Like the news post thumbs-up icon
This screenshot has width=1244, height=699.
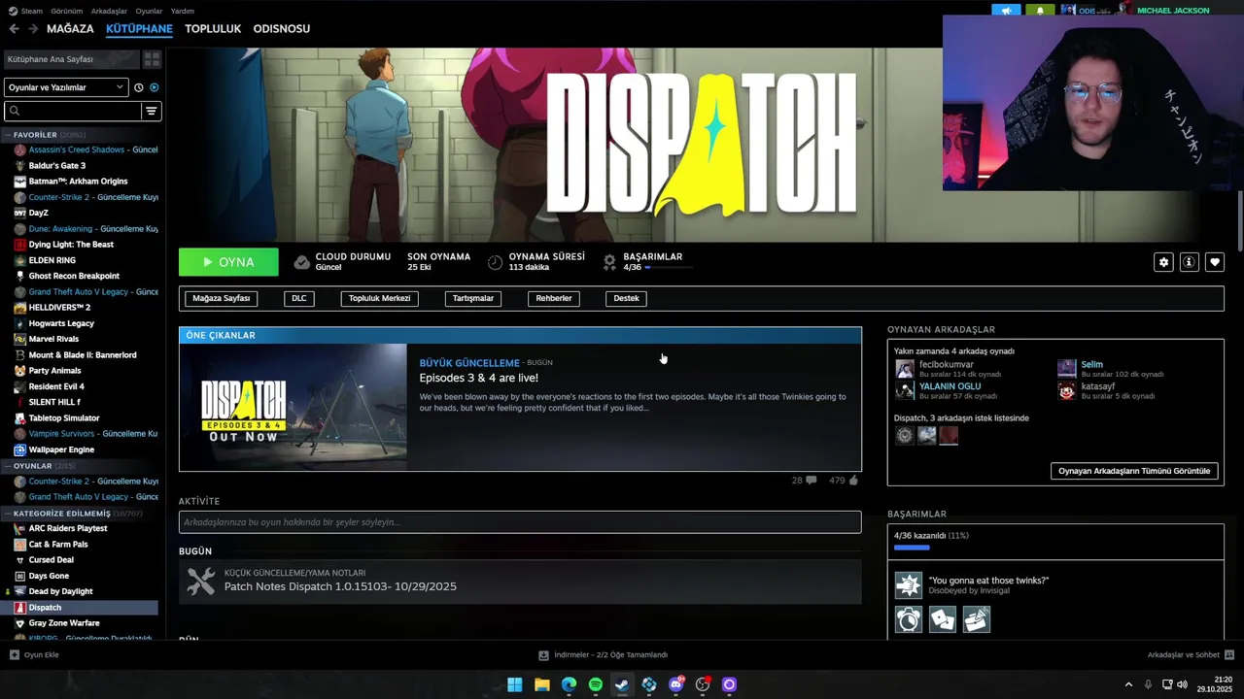point(853,480)
